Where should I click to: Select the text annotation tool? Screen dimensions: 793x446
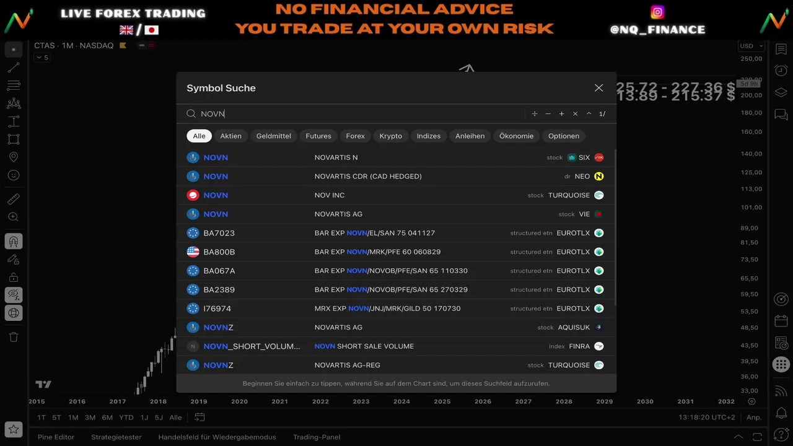(x=14, y=121)
